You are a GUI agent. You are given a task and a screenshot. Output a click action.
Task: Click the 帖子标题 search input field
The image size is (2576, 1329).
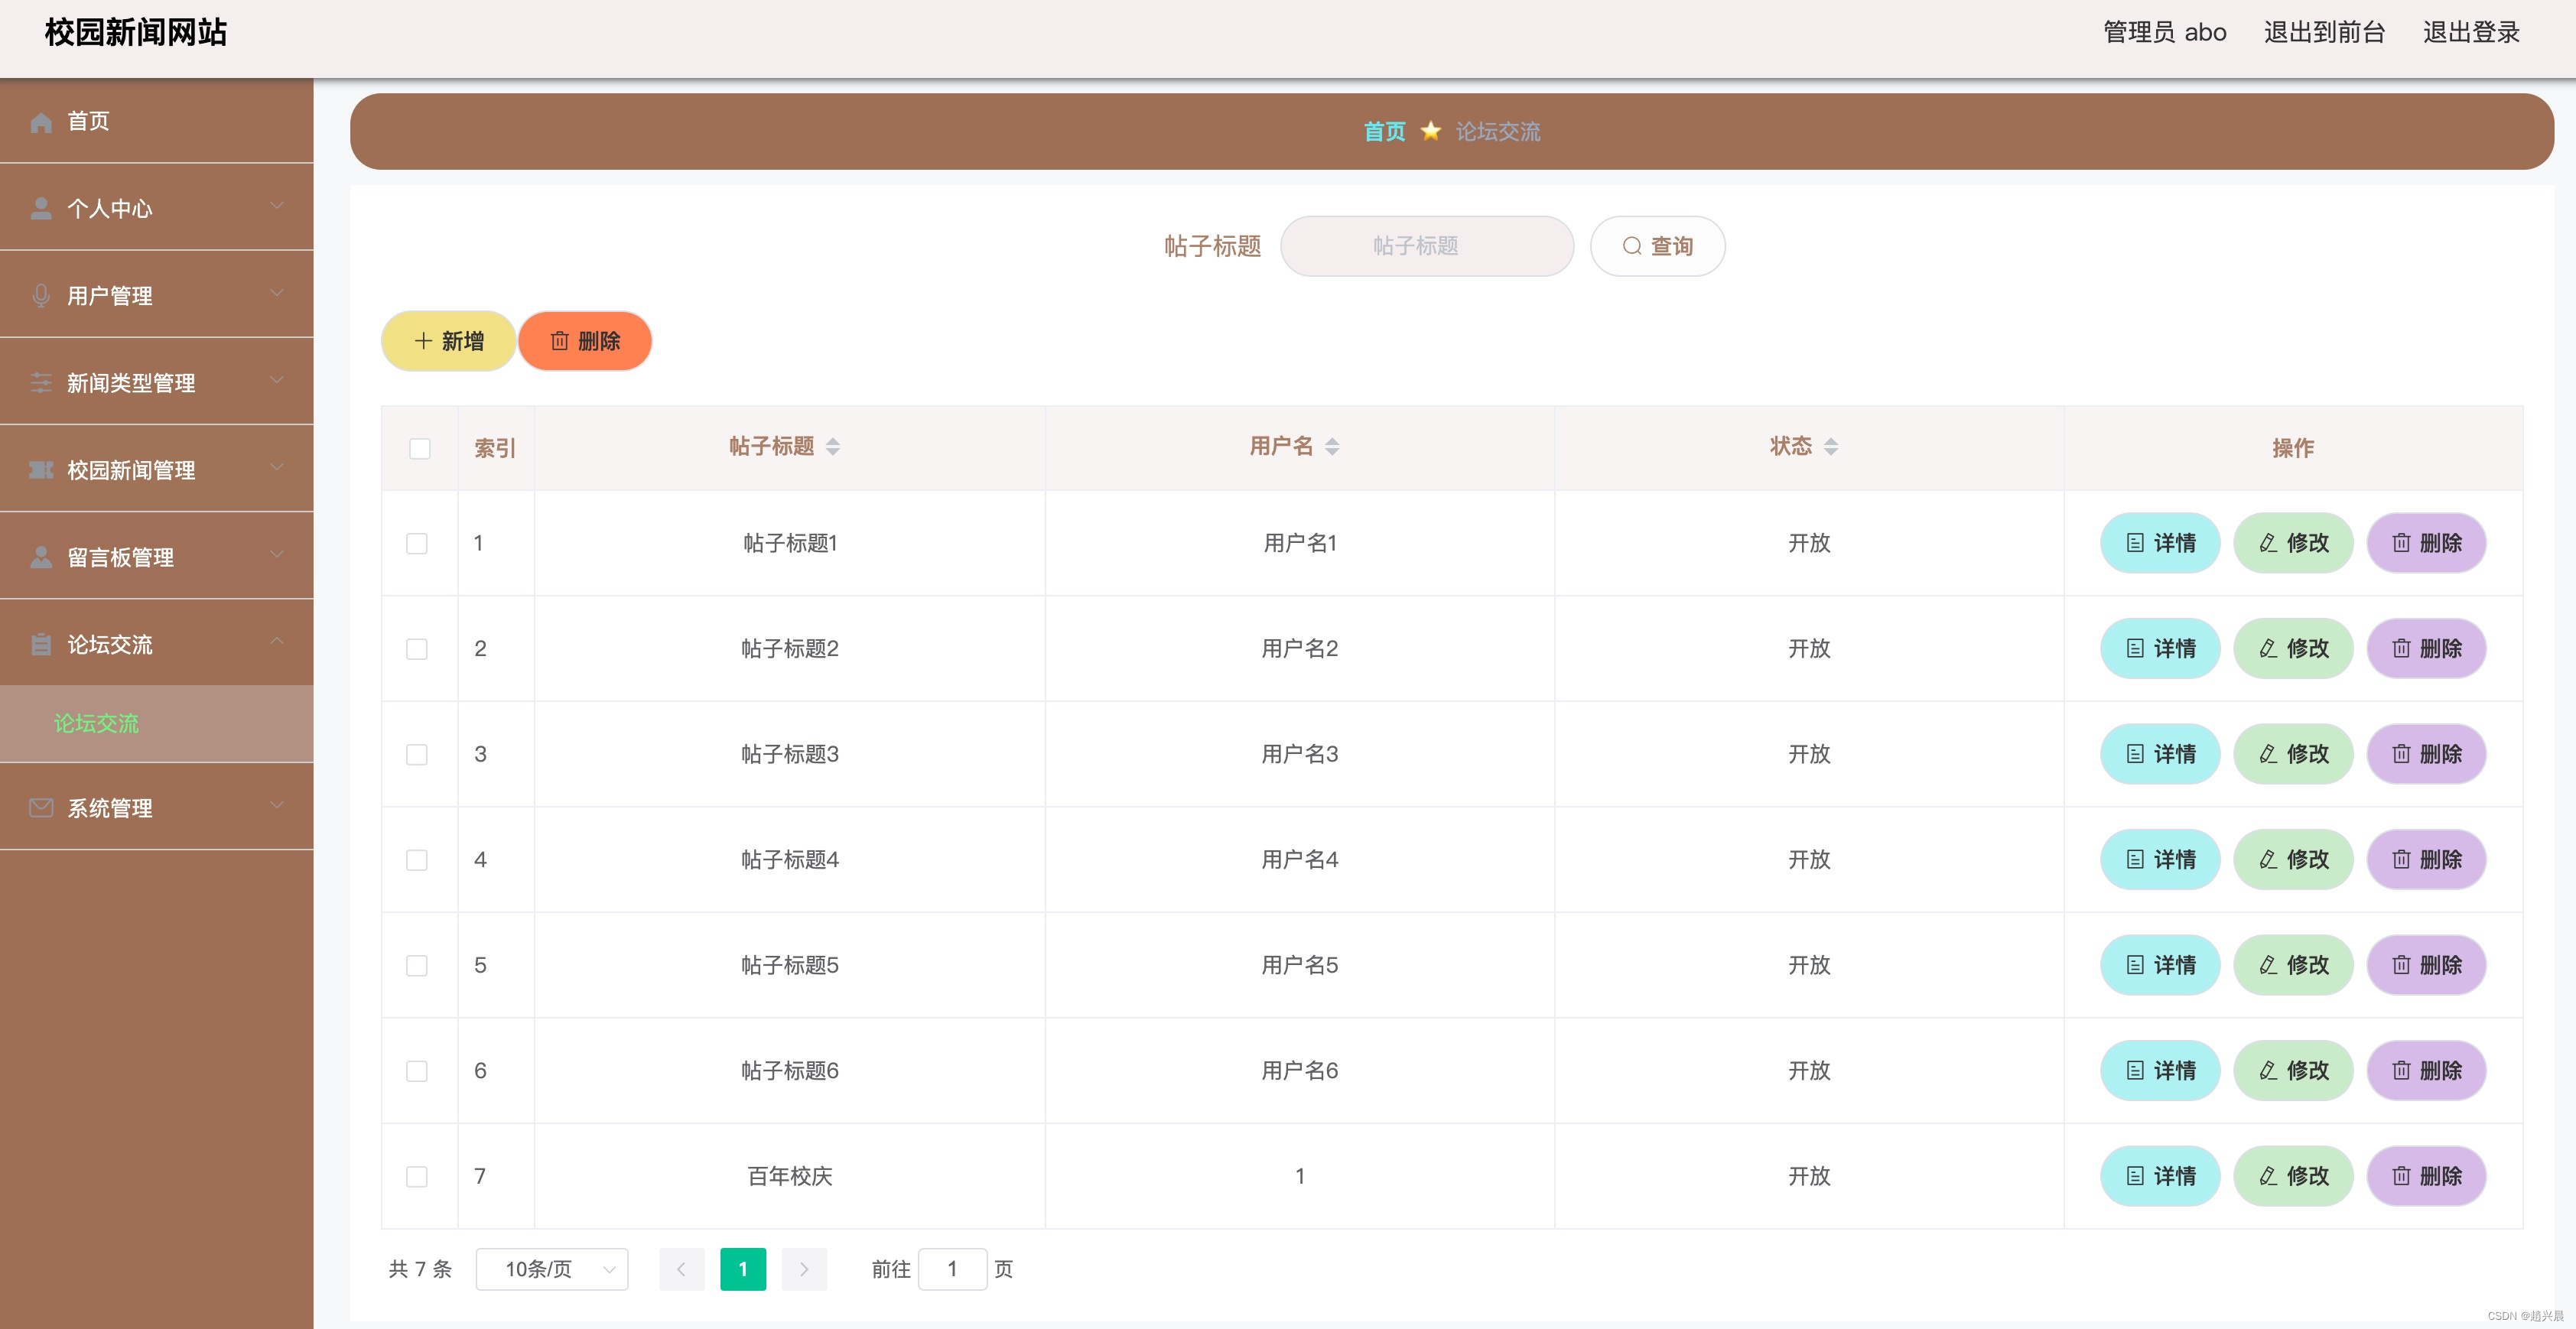(1427, 246)
